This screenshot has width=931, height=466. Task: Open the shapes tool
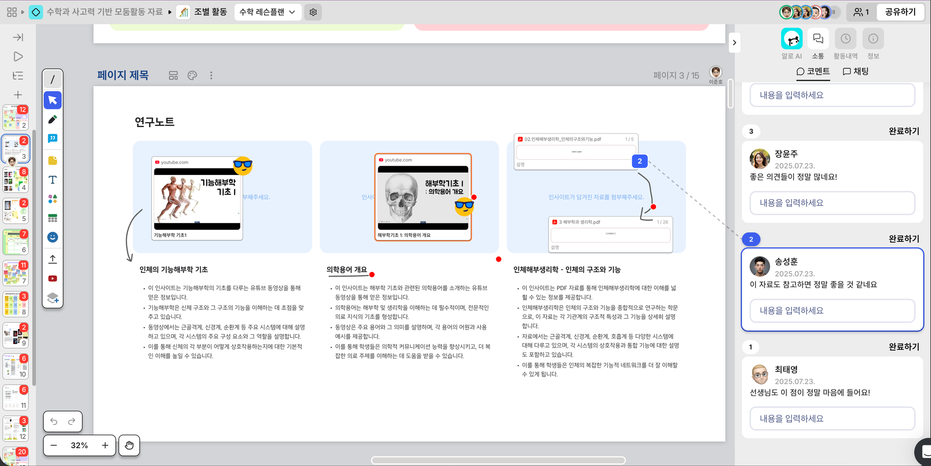coord(53,199)
